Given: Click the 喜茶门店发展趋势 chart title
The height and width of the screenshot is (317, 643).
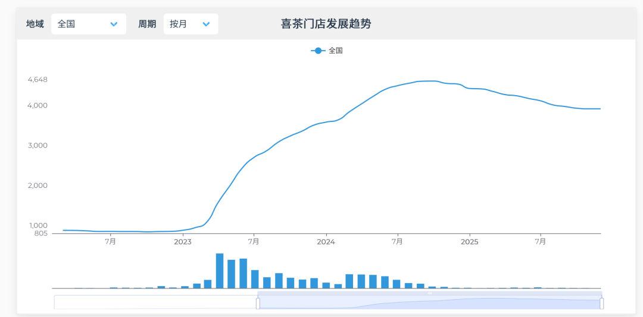Looking at the screenshot, I should pyautogui.click(x=326, y=24).
